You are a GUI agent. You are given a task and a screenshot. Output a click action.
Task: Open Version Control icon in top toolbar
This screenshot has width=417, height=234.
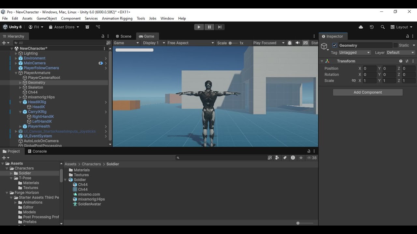point(98,27)
